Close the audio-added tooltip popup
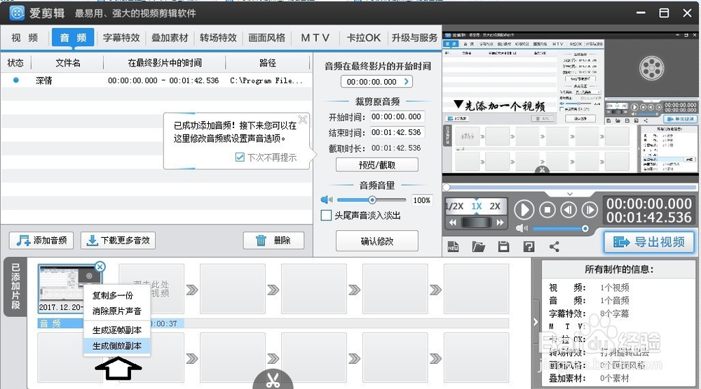Image resolution: width=701 pixels, height=389 pixels. [x=303, y=120]
